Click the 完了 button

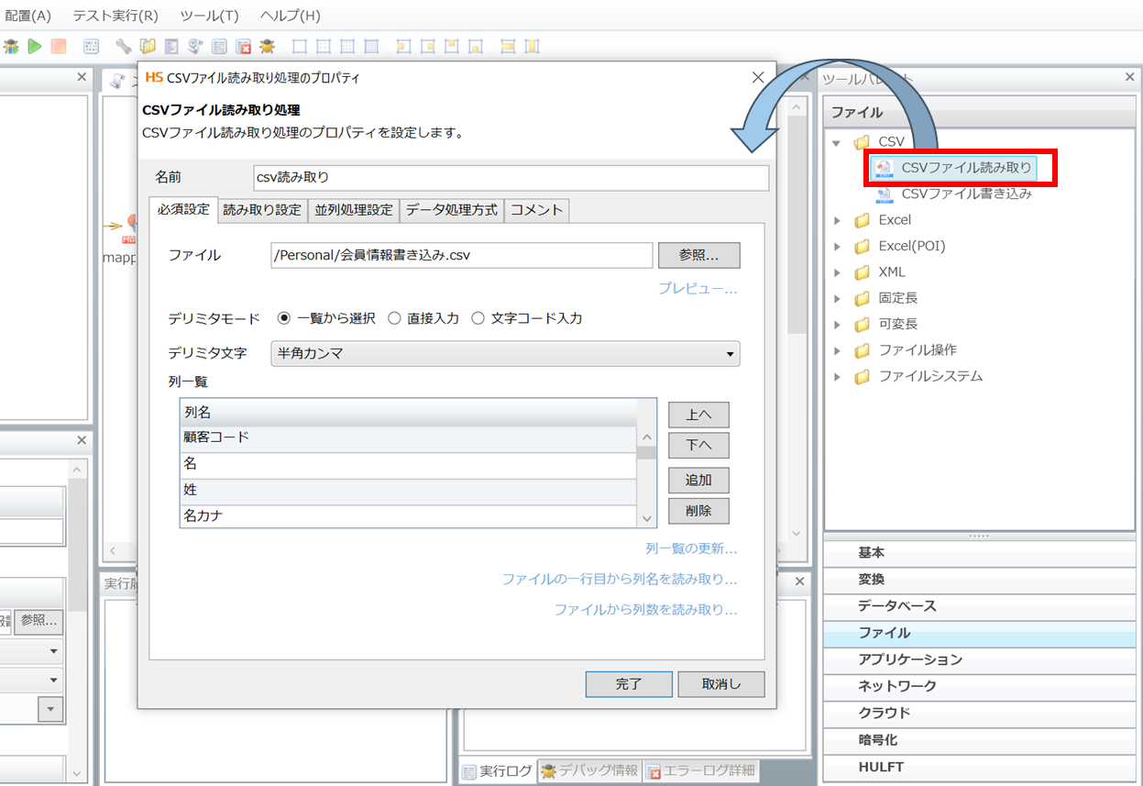[629, 684]
